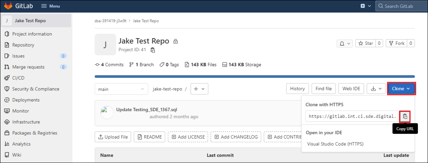Open Security & Compliance sidebar item
This screenshot has height=163, width=428.
[36, 89]
